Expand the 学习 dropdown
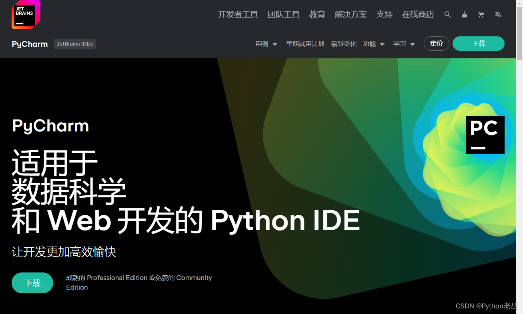The width and height of the screenshot is (523, 314). pos(404,44)
